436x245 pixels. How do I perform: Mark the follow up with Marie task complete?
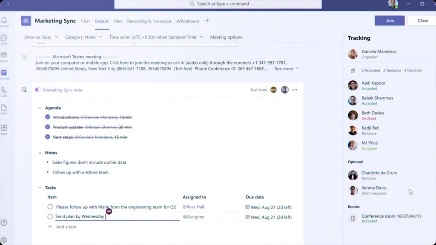tap(50, 207)
